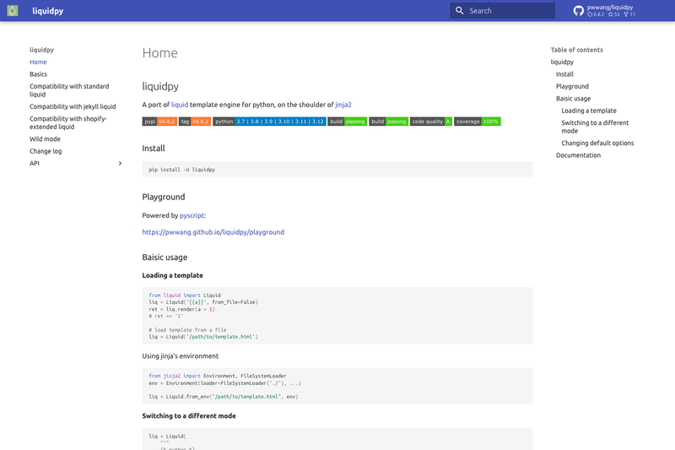Screen dimensions: 675x450
Task: Jump to Switching to a different mode
Action: pyautogui.click(x=595, y=127)
